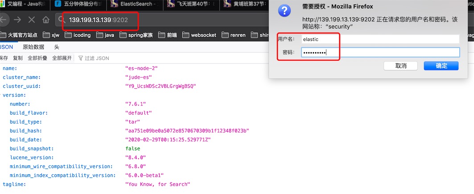Open the 火狐官方站点 bookmark folder
474x194 pixels.
pyautogui.click(x=19, y=35)
